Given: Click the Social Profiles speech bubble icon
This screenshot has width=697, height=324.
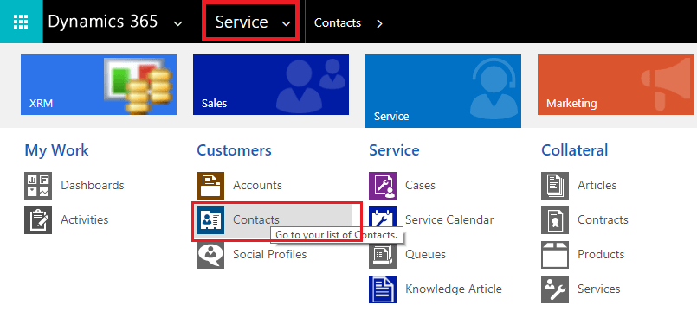Looking at the screenshot, I should click(x=210, y=255).
